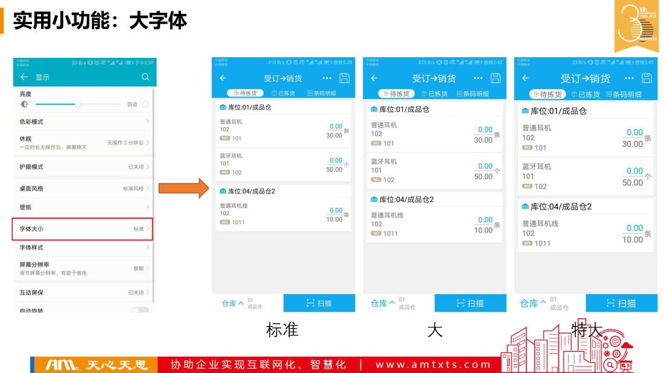The height and width of the screenshot is (373, 664).
Task: Tap the back arrow beside 显示 title
Action: point(24,77)
